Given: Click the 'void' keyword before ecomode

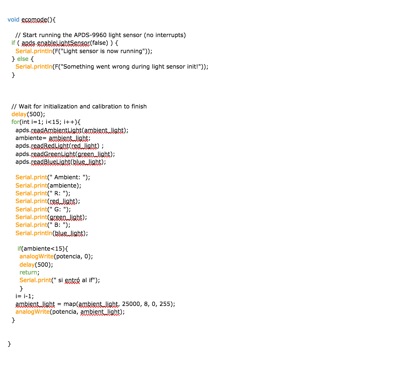Looking at the screenshot, I should pos(13,20).
